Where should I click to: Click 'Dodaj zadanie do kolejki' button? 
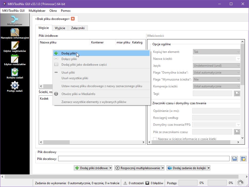(x=187, y=168)
